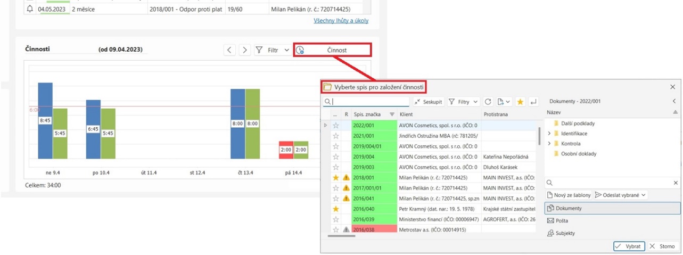Click the warning icon on row 2018/001

[x=345, y=177]
